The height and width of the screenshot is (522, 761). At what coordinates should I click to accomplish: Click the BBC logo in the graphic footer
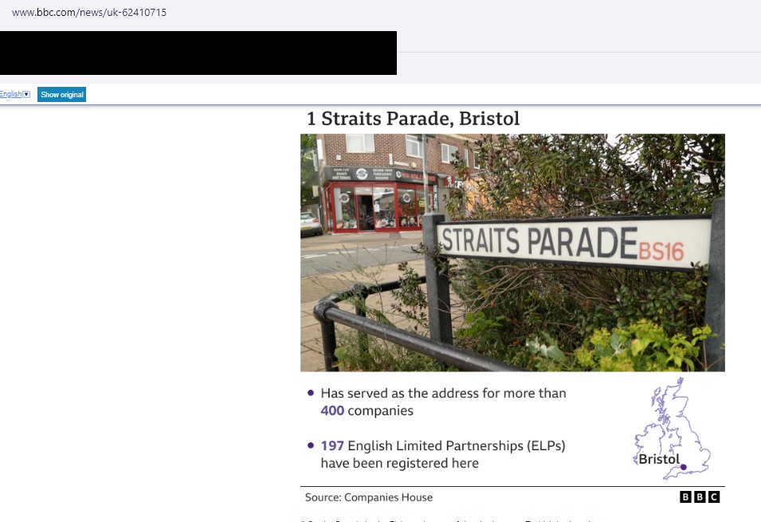tap(700, 497)
